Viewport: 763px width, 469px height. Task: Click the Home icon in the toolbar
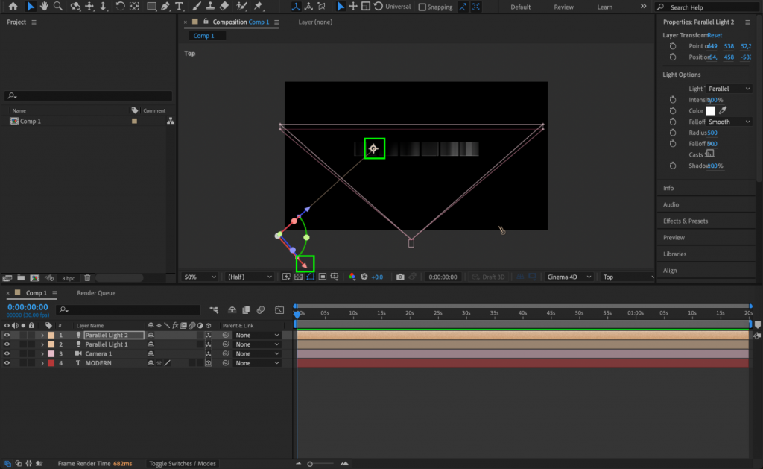[12, 7]
